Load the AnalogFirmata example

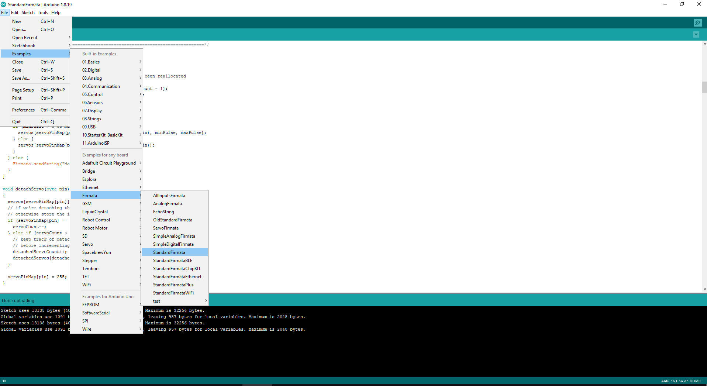[175, 204]
